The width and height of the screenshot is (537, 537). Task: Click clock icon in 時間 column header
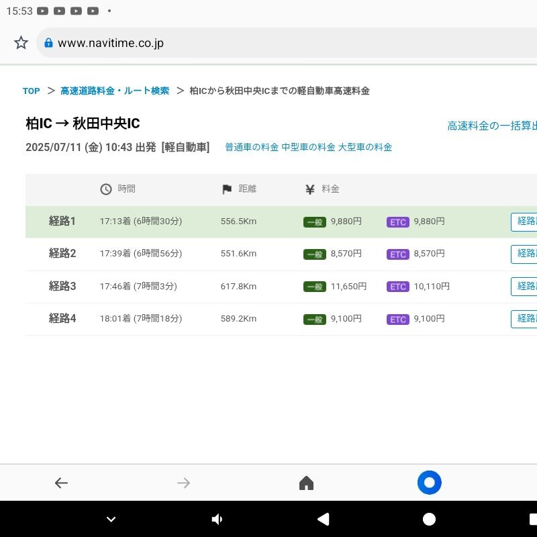(106, 189)
